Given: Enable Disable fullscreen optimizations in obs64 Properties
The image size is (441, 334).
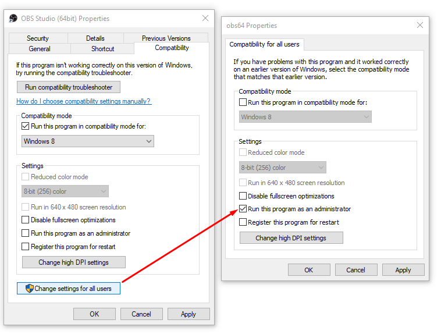Looking at the screenshot, I should (243, 196).
